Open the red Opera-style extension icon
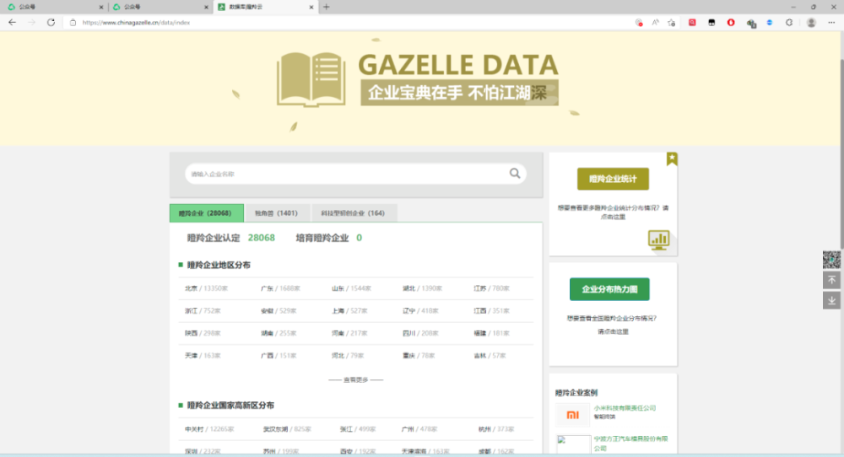Viewport: 844px width, 457px height. tap(731, 23)
